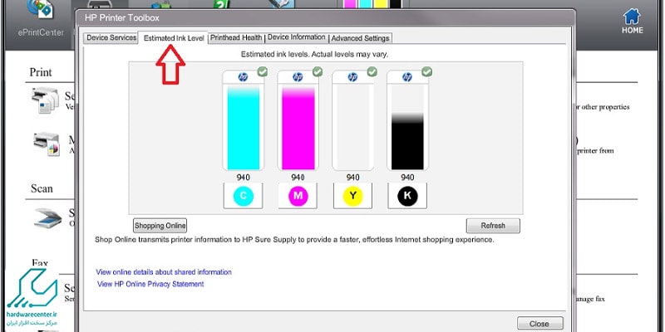Select the Estimated Ink Level tab
Image resolution: width=665 pixels, height=332 pixels.
click(x=174, y=38)
